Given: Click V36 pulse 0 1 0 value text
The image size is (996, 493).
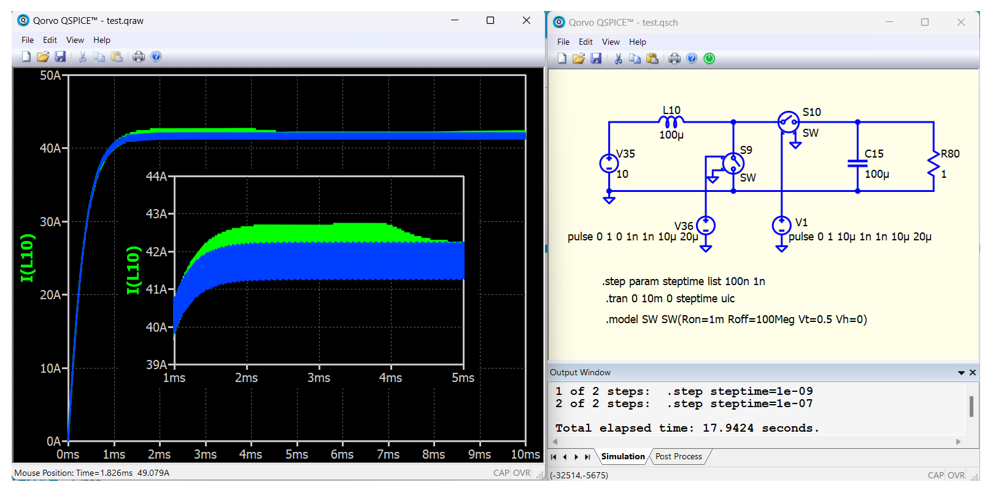Looking at the screenshot, I should (x=633, y=237).
